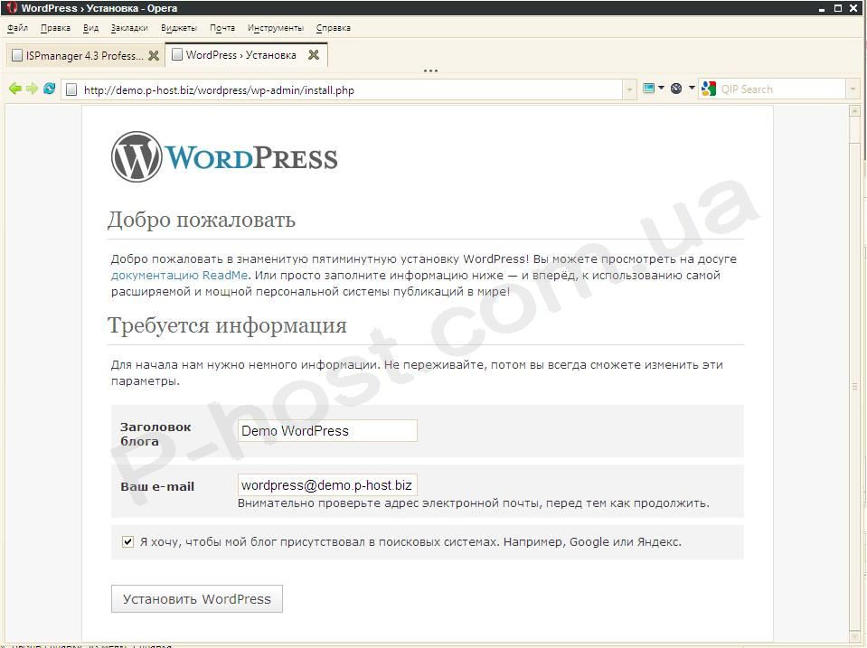Click the Заголовок блога input field
This screenshot has width=867, height=648.
pos(327,431)
